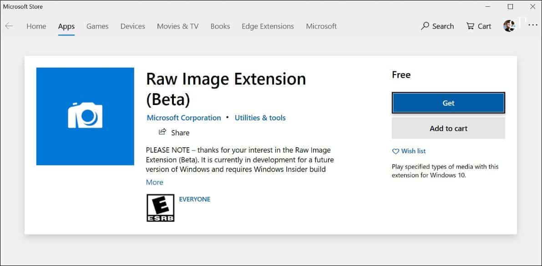542x266 pixels.
Task: Open the Edge Extensions tab
Action: [x=268, y=26]
